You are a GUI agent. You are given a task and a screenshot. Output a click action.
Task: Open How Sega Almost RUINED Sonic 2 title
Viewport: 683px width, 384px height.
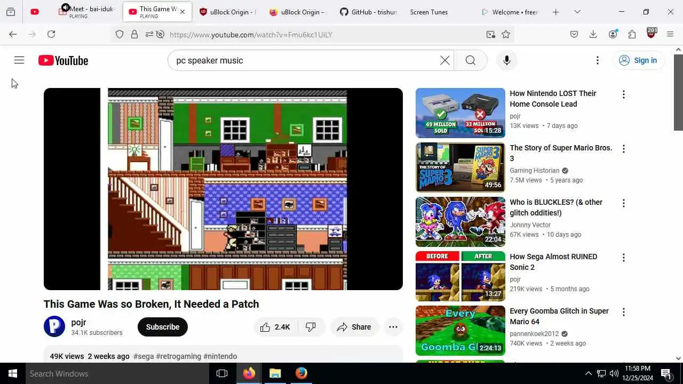553,262
